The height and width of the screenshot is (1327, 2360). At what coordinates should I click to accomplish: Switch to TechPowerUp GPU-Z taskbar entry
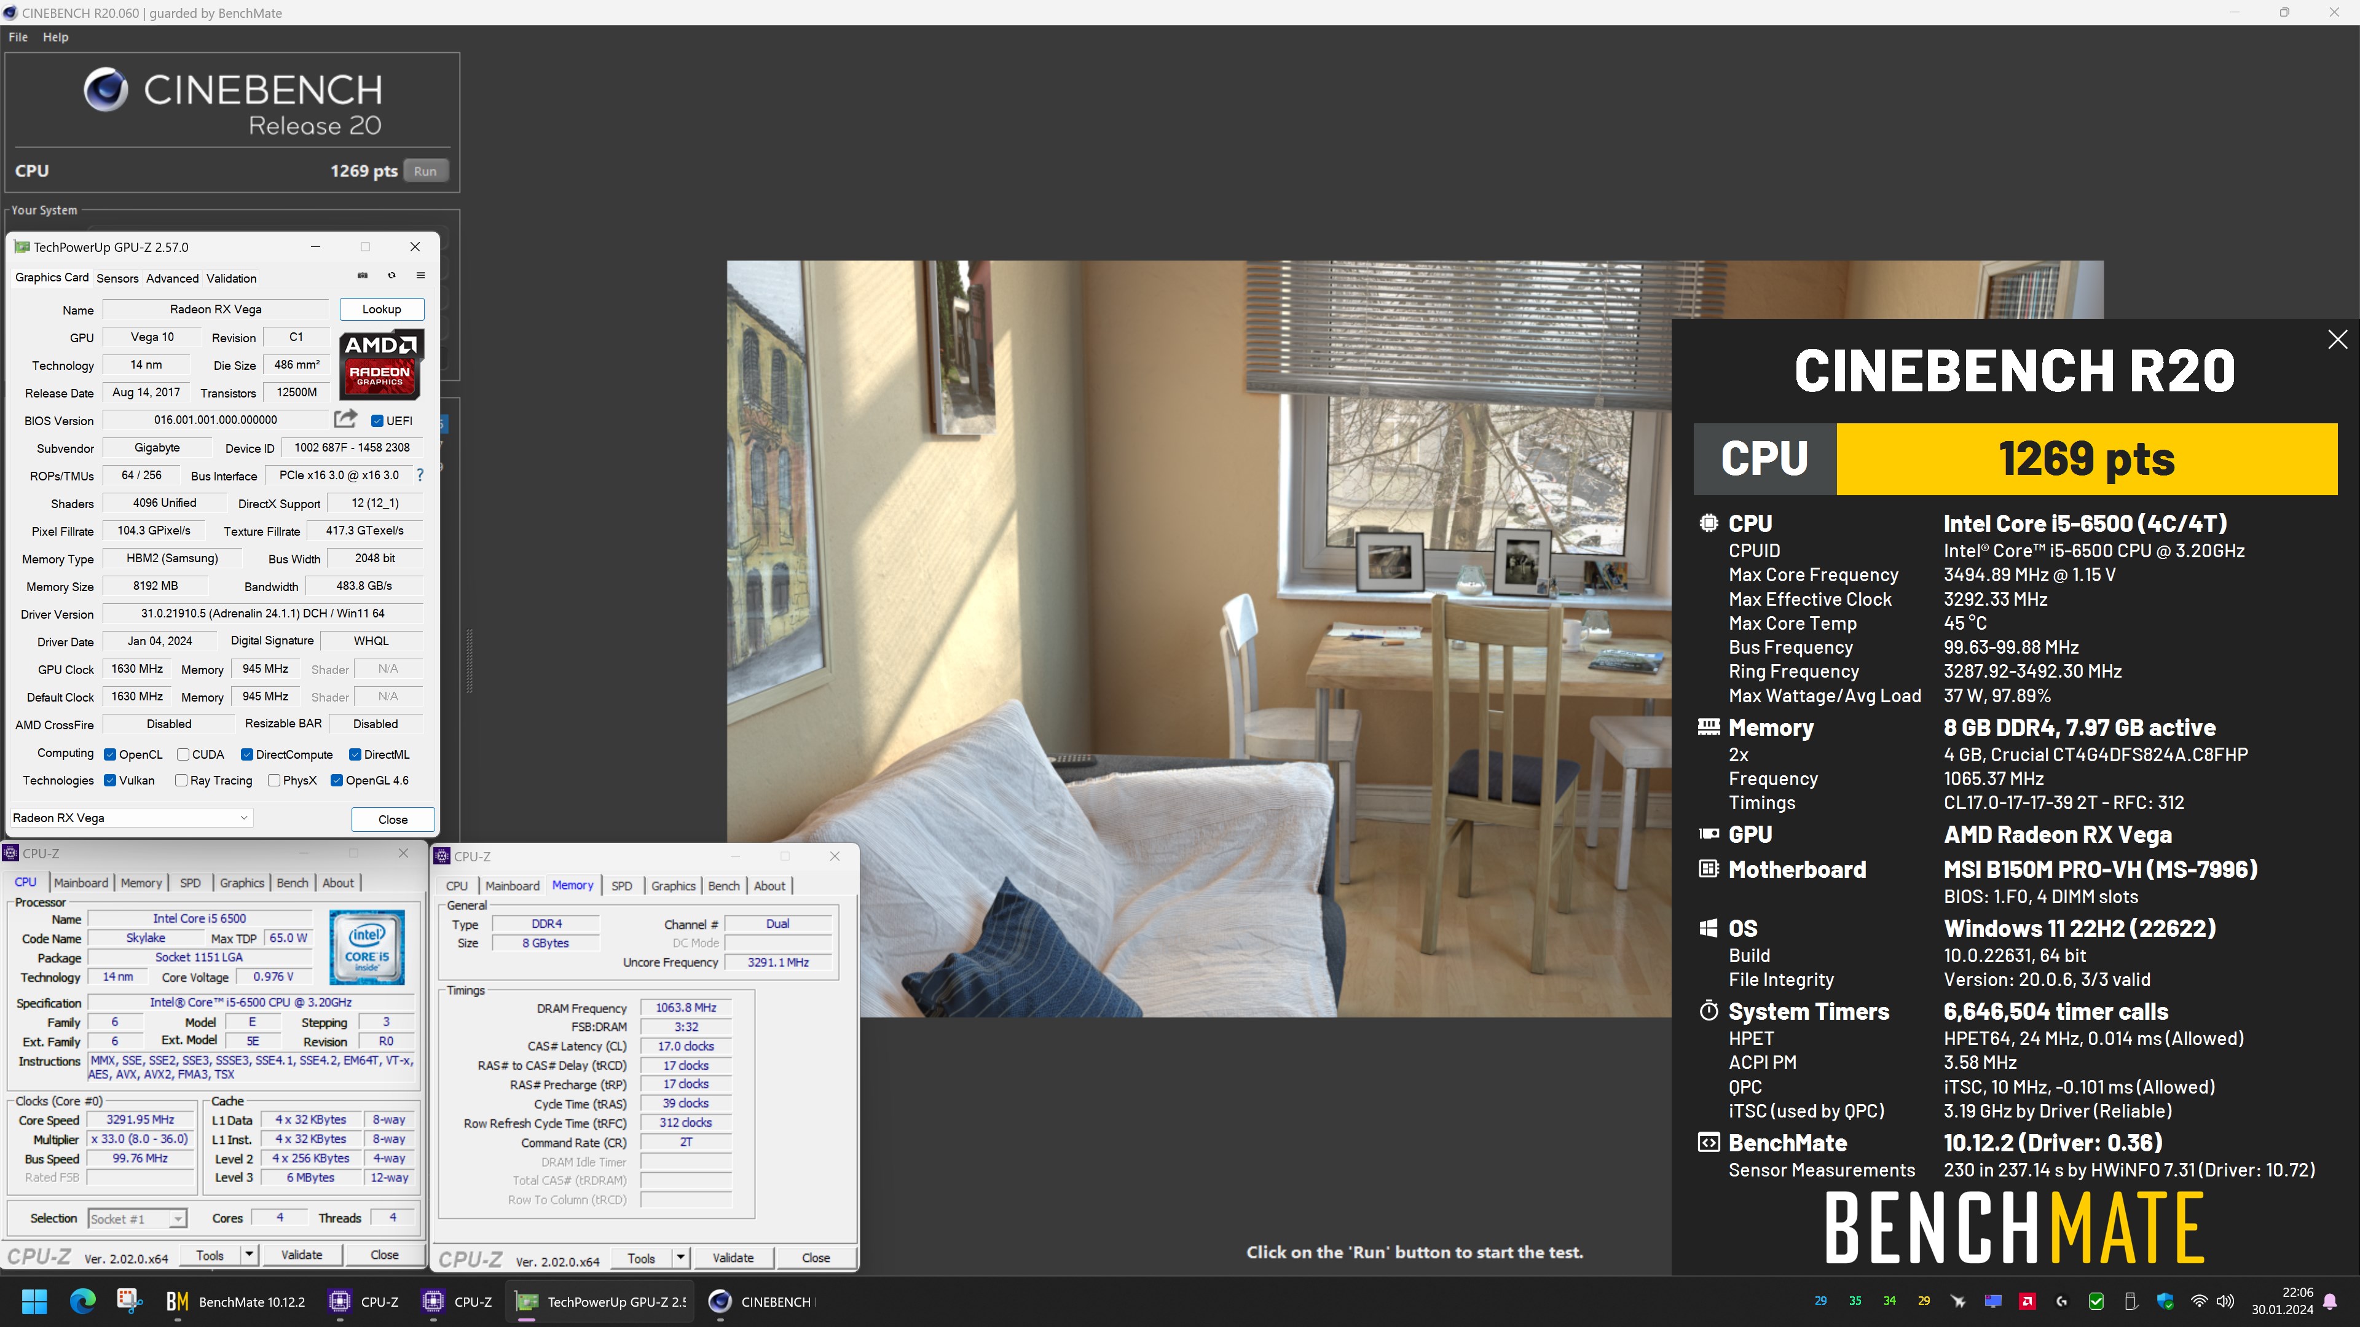601,1301
